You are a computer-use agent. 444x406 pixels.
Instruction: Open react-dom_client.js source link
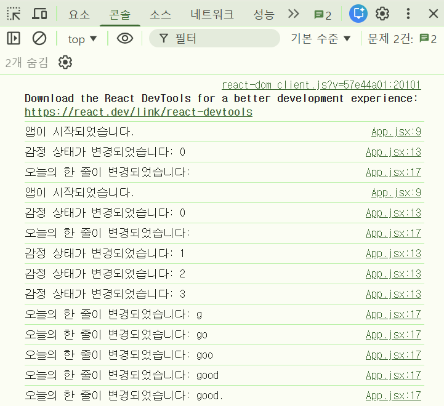(x=321, y=85)
